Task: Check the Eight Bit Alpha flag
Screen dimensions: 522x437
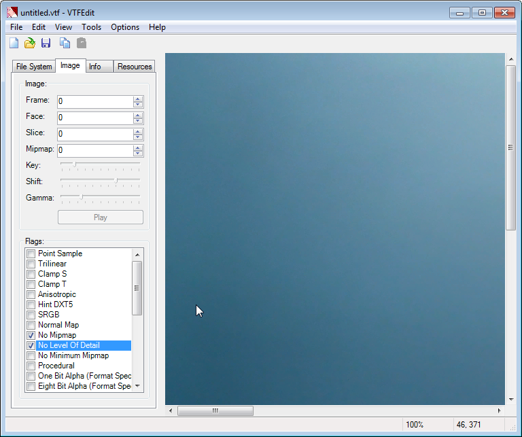Action: (x=31, y=386)
